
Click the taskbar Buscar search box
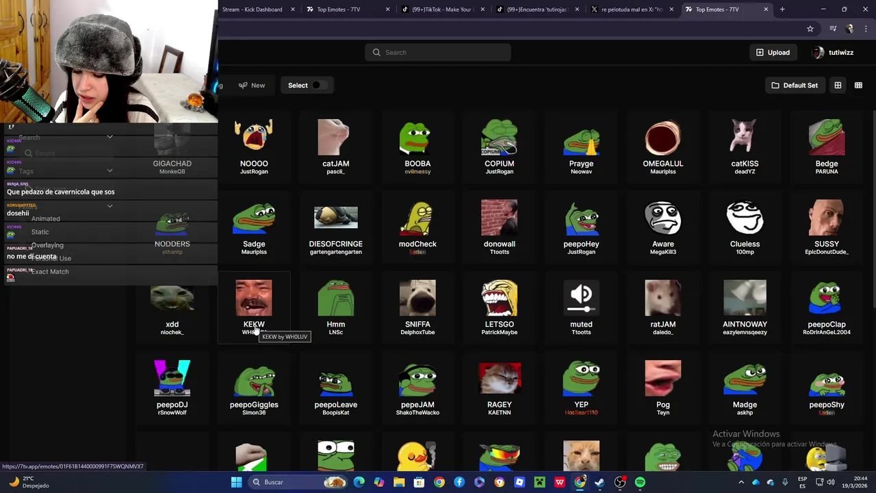[x=298, y=482]
